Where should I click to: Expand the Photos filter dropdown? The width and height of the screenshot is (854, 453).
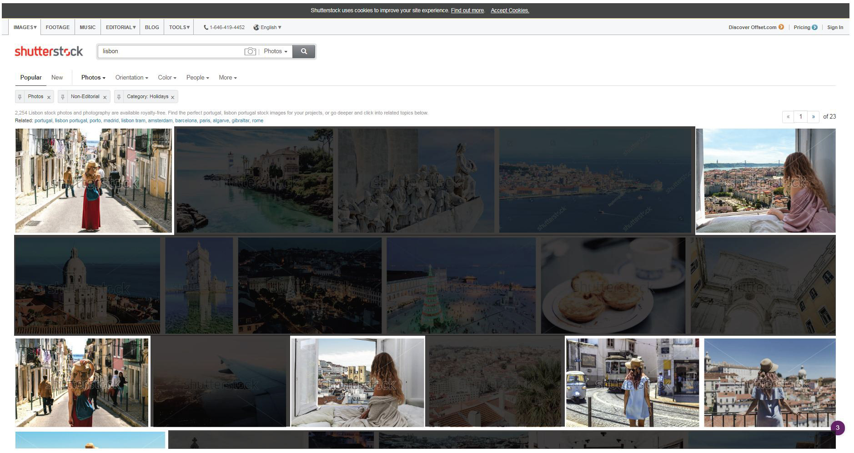(93, 78)
